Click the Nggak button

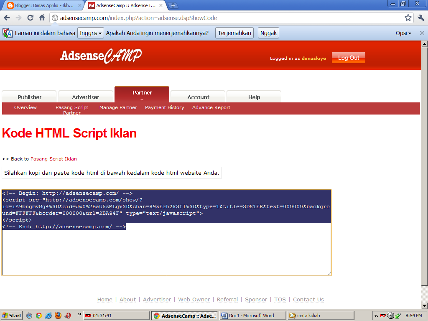[x=268, y=33]
